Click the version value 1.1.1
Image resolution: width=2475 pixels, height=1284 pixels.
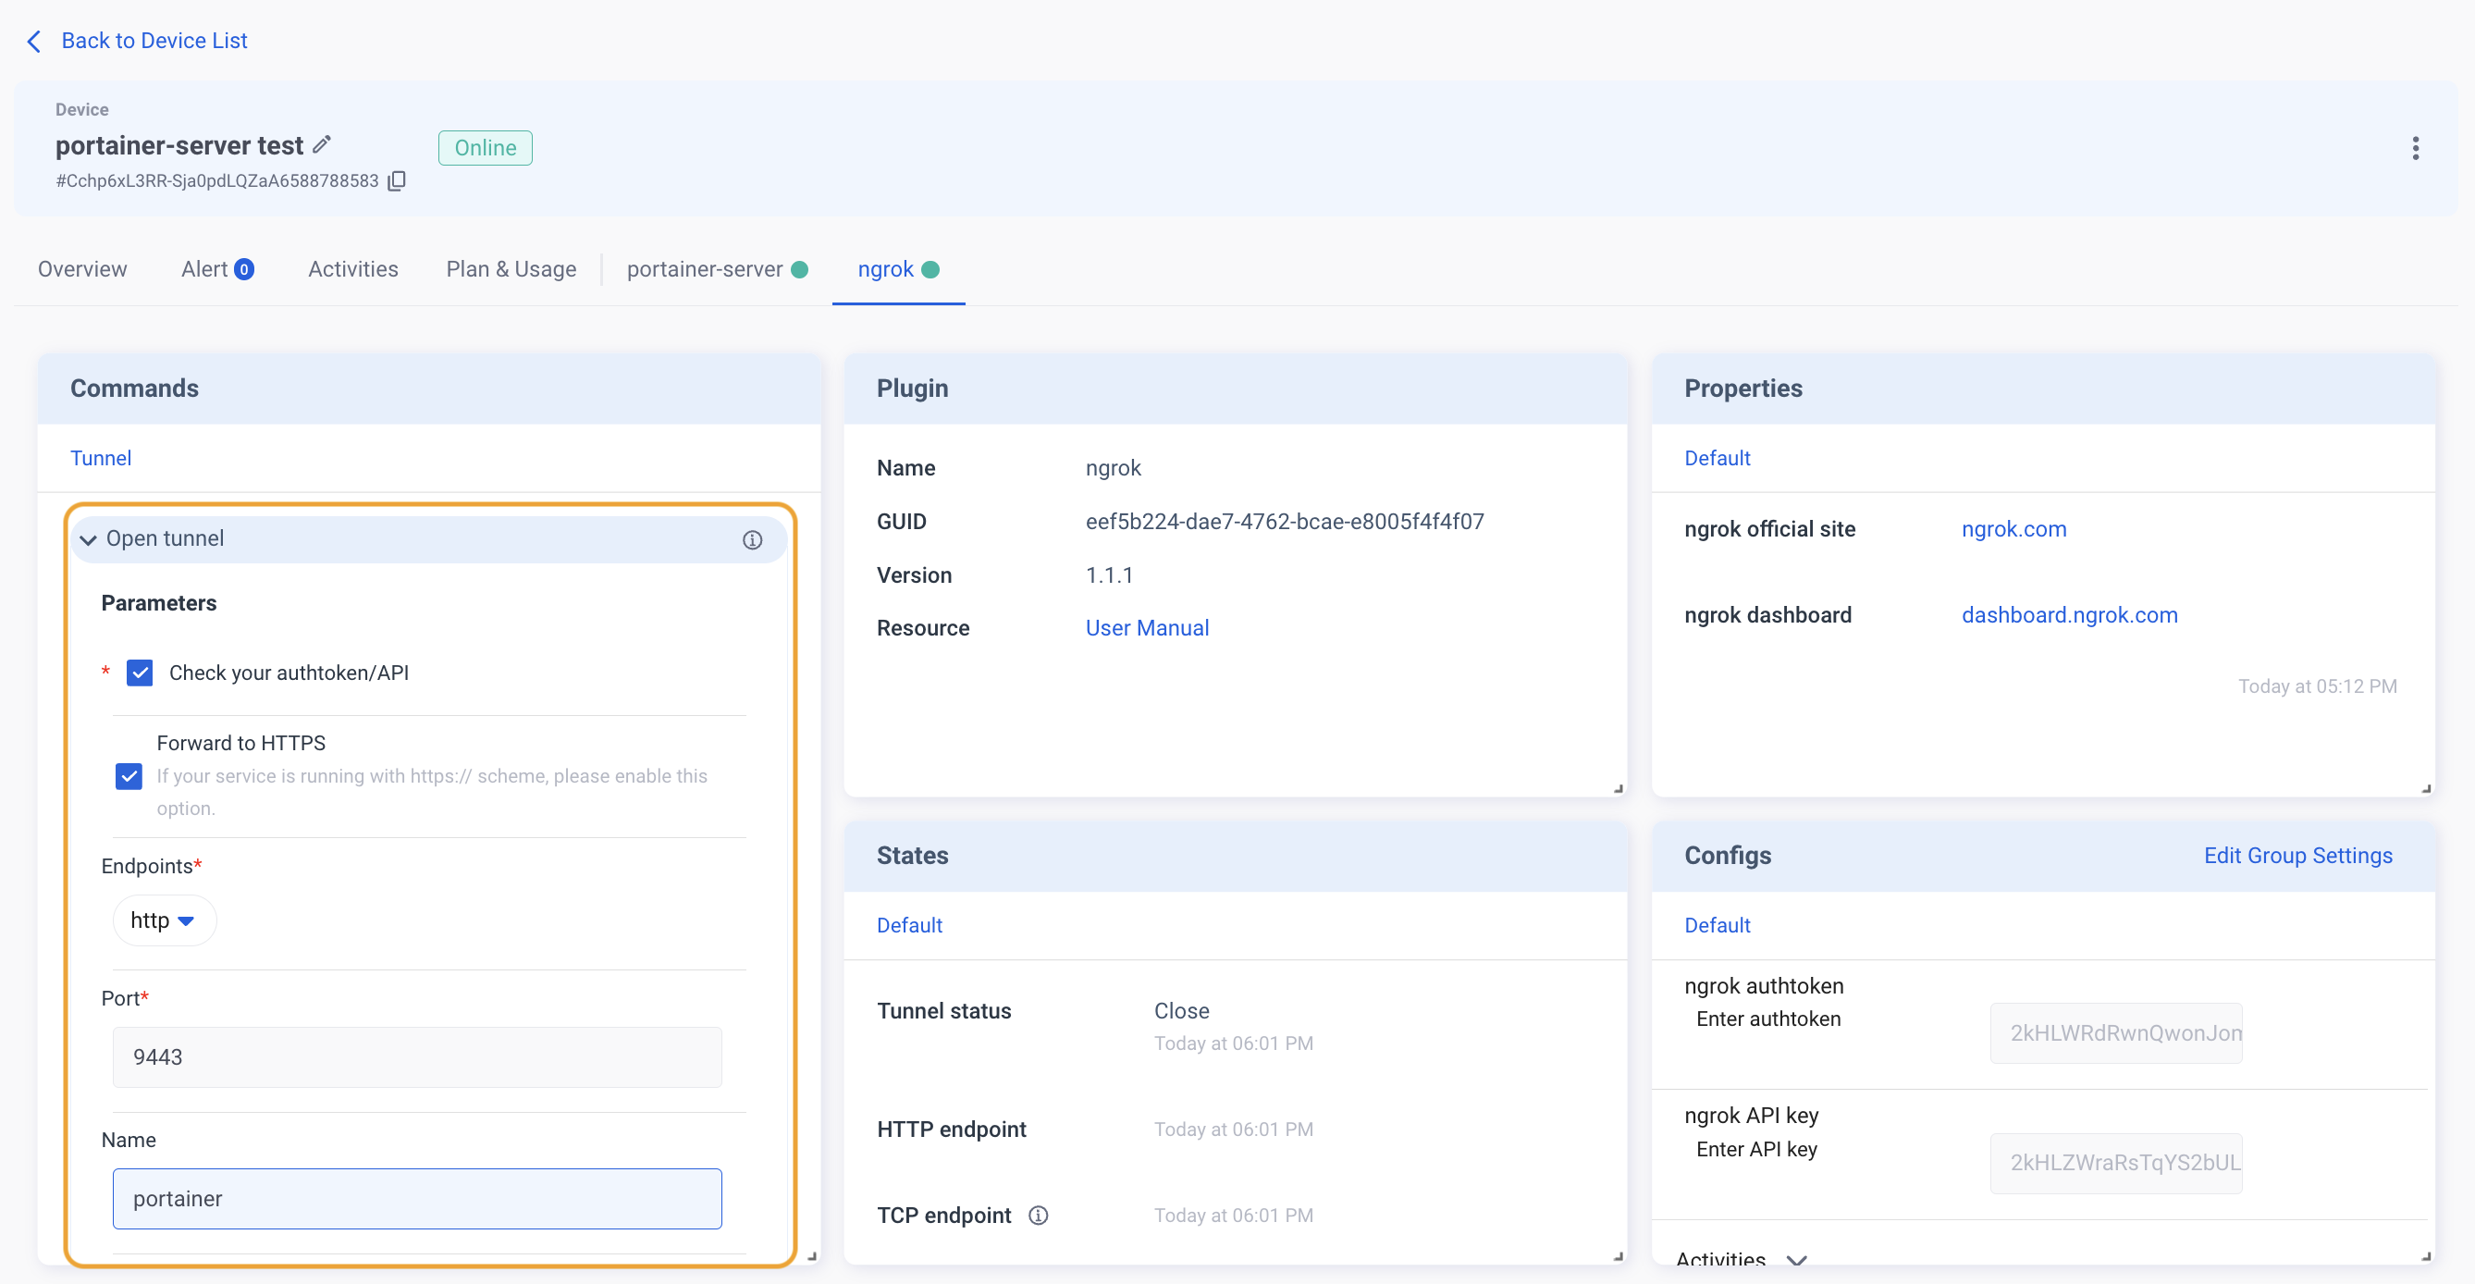click(x=1109, y=575)
